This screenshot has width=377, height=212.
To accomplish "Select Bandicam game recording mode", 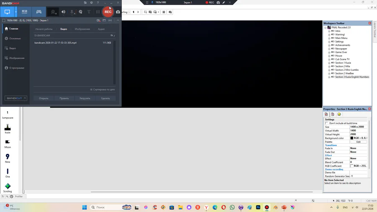I will pyautogui.click(x=39, y=12).
